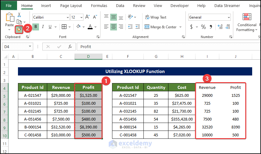Open the Merge & Center dropdown arrow
Image resolution: width=261 pixels, height=154 pixels.
[180, 27]
